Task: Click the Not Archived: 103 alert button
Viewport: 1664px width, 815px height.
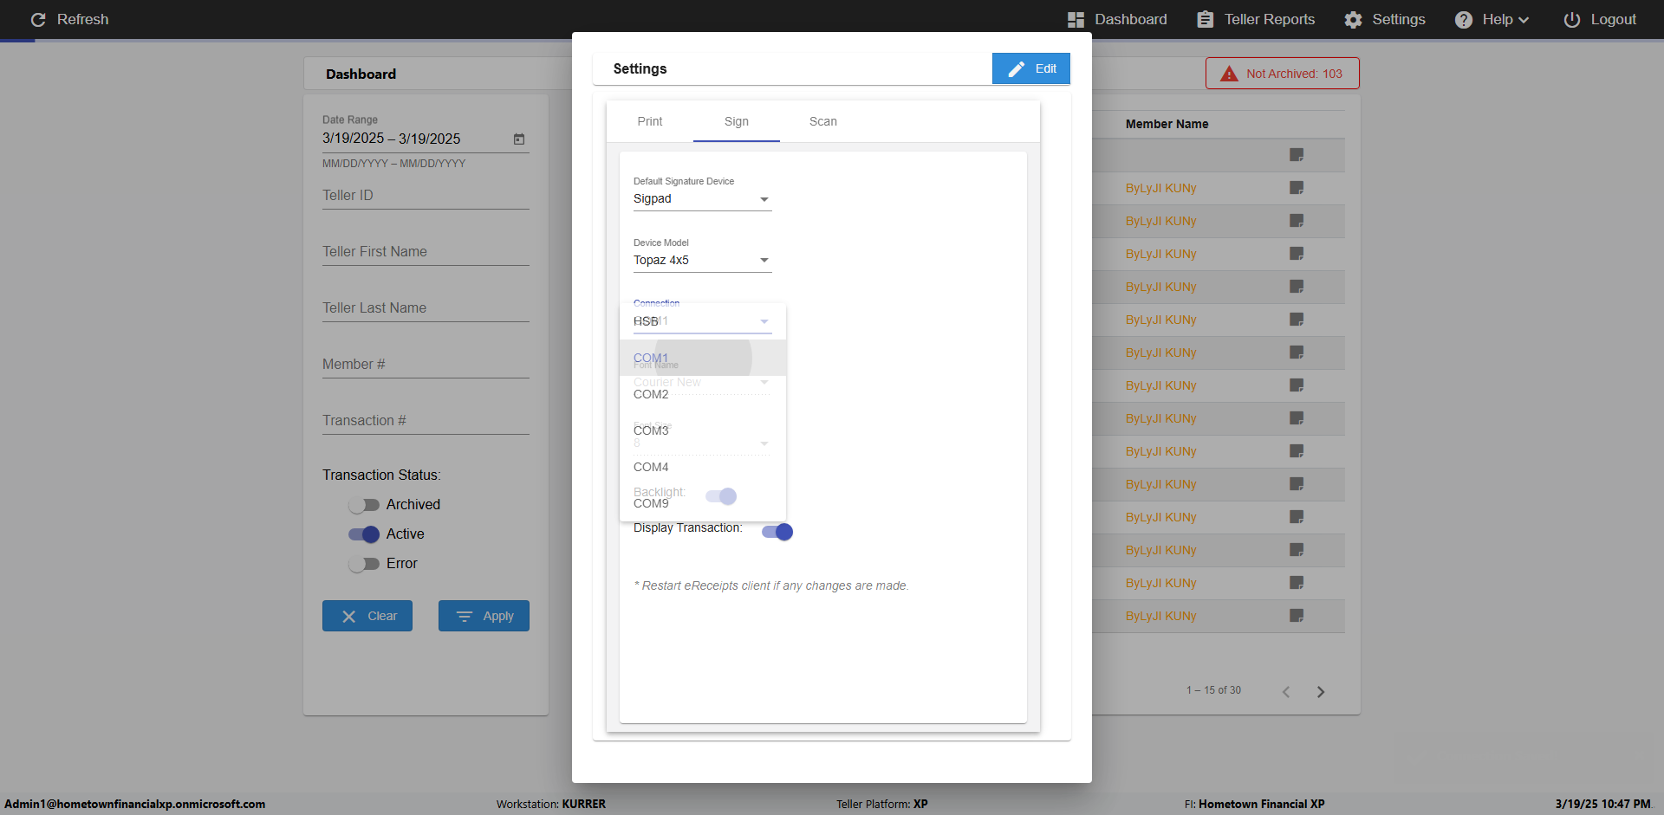Action: point(1283,74)
